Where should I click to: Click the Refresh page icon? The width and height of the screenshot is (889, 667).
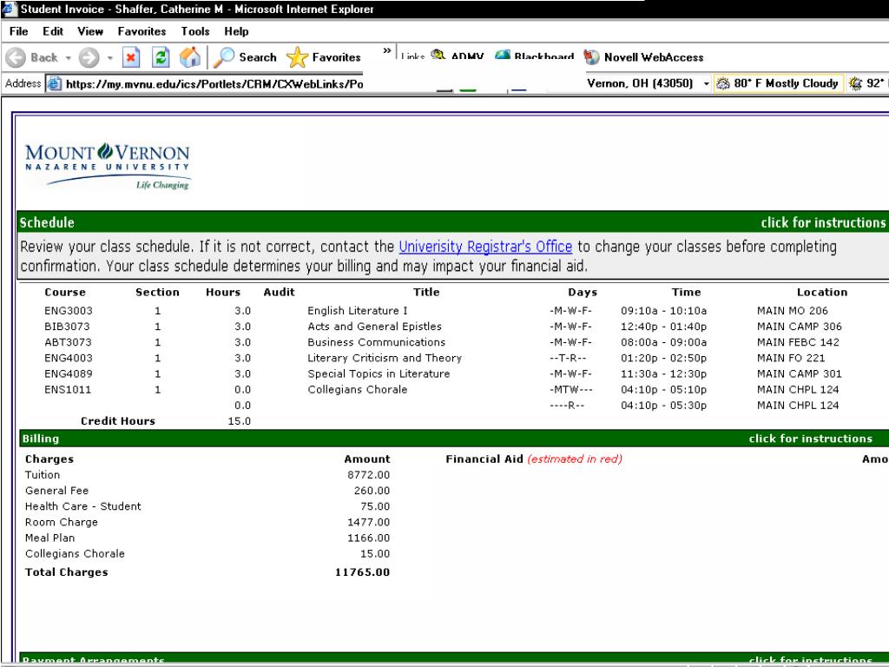point(161,57)
